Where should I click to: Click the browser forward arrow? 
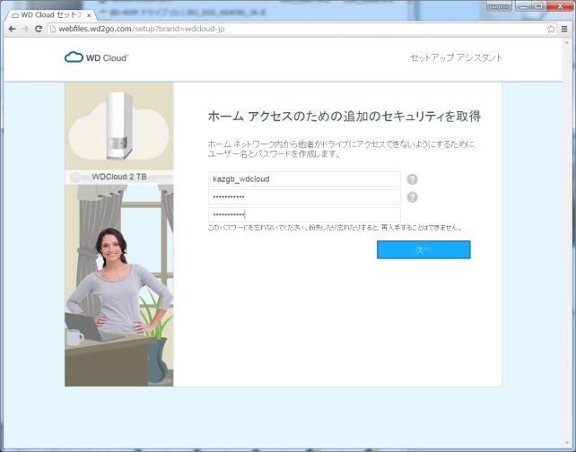point(25,29)
